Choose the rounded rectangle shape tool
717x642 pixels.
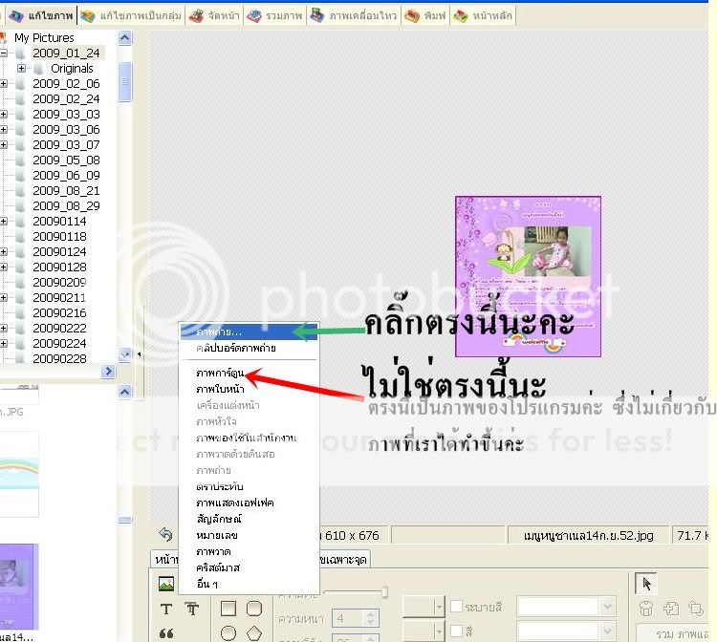pos(254,608)
